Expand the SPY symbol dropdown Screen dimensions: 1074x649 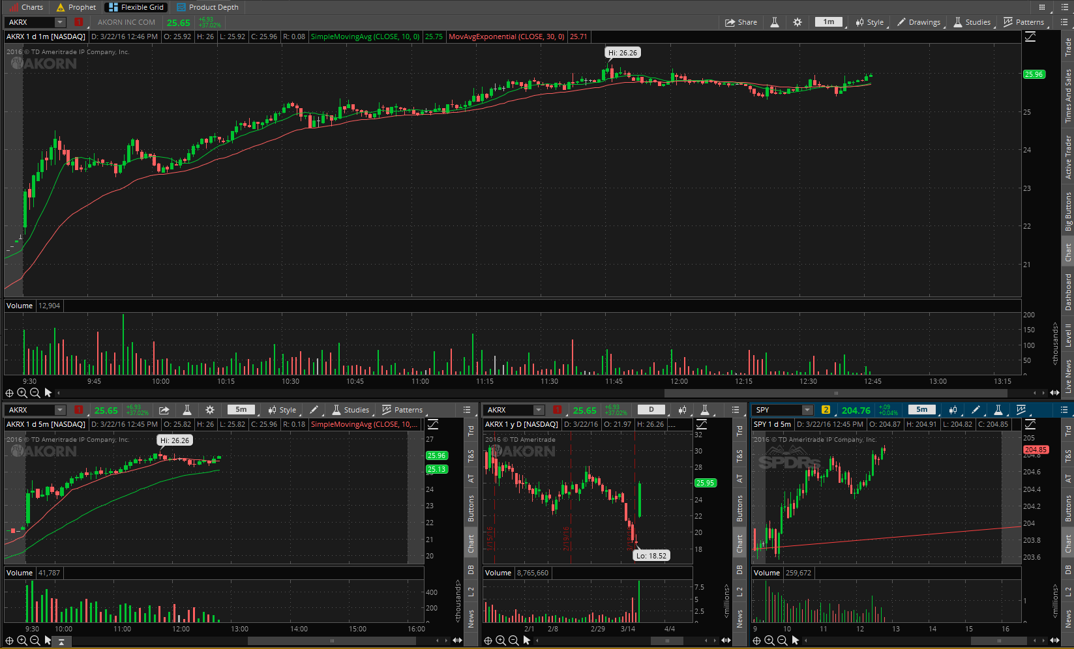point(807,410)
